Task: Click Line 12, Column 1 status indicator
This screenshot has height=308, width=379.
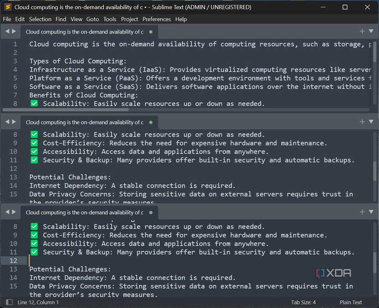Action: tap(38, 302)
